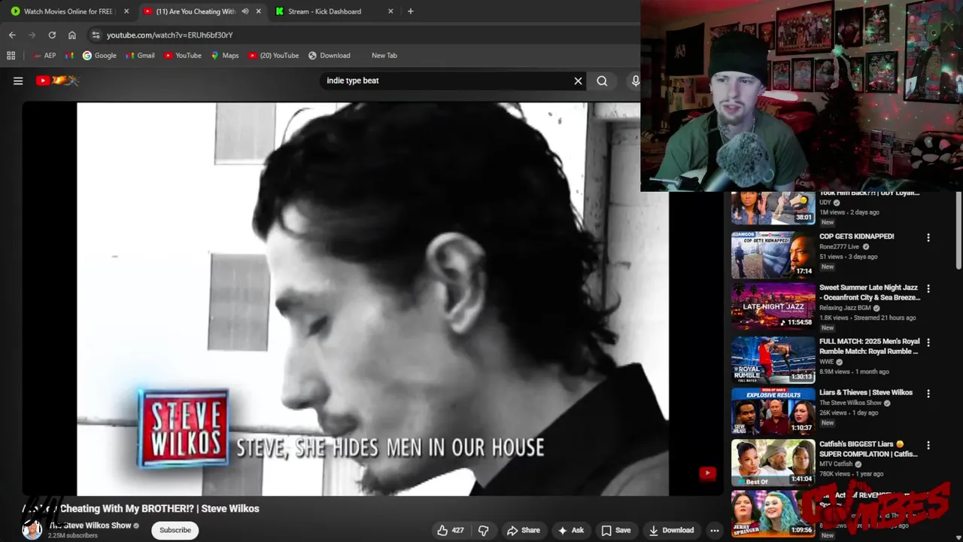The width and height of the screenshot is (963, 542).
Task: Click the Relaxing Jazz BGM channel name
Action: coord(845,308)
